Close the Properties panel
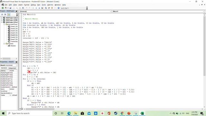Viewport: 206px width, 116px height. pos(16,62)
